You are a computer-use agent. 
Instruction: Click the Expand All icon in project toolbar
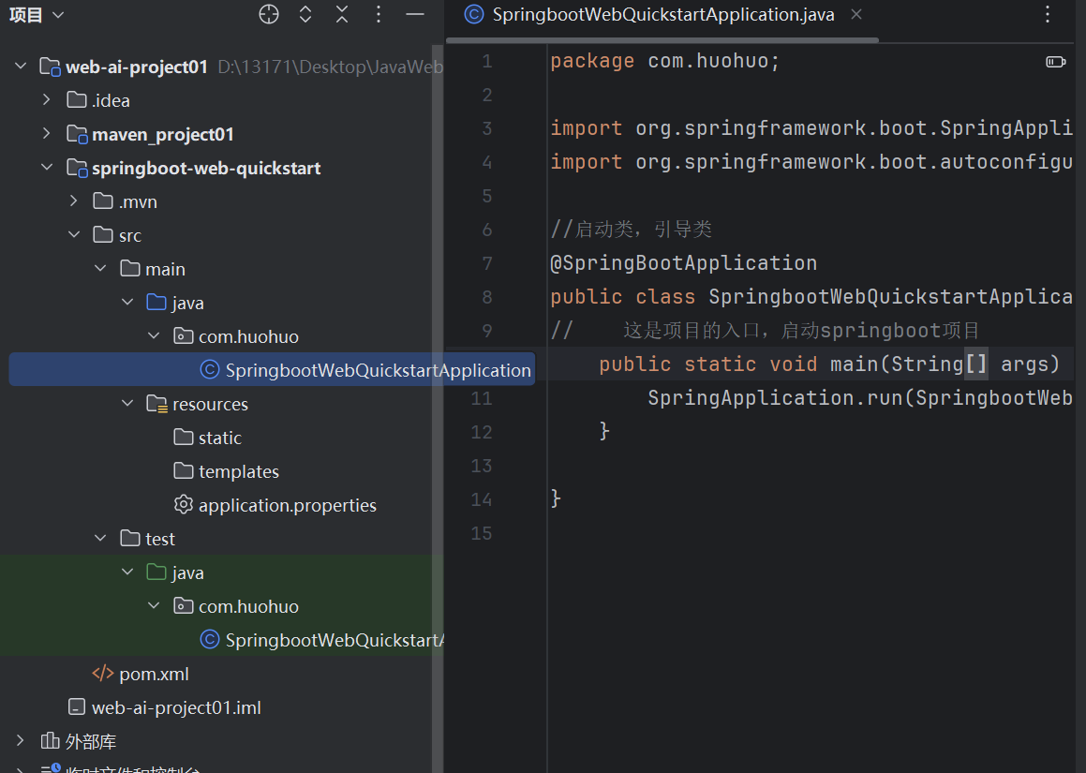pos(305,14)
